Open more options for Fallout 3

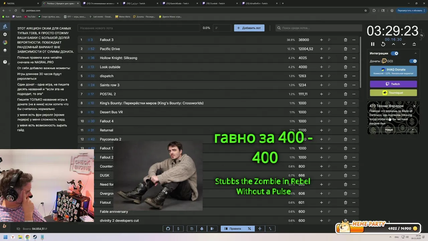pos(354,40)
